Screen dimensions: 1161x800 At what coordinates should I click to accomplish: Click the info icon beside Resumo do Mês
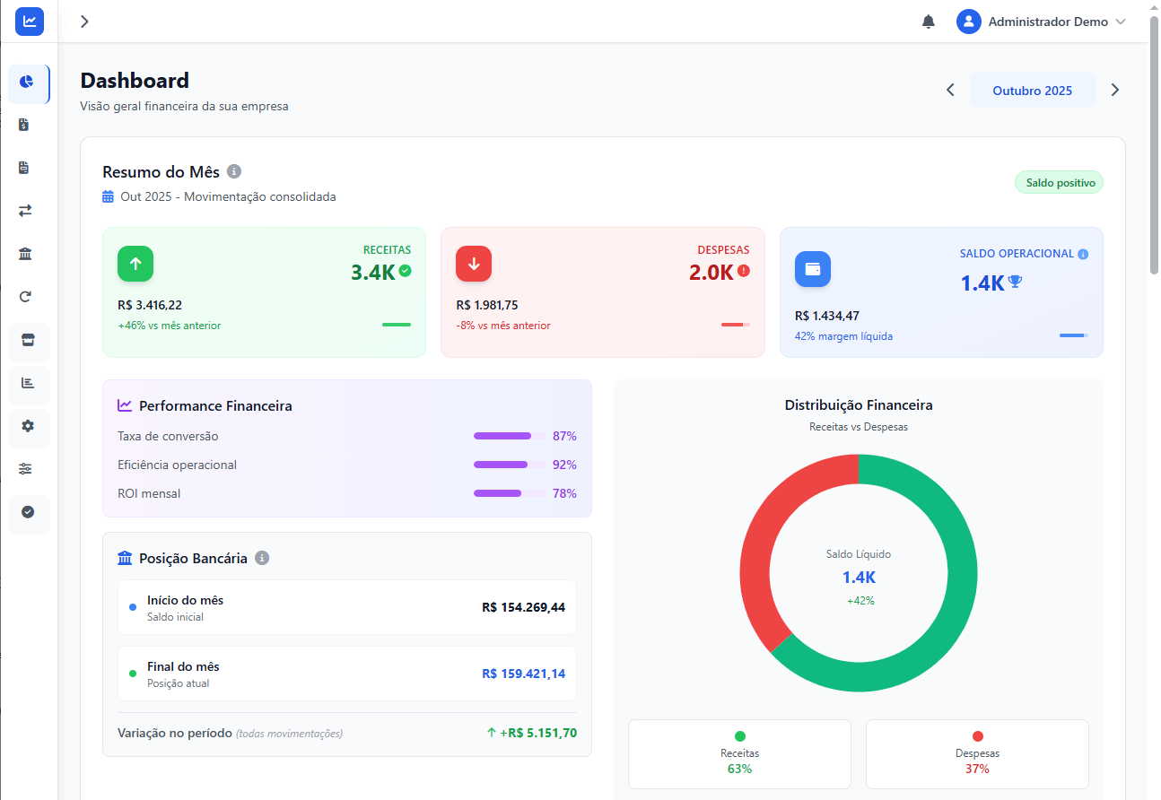234,170
